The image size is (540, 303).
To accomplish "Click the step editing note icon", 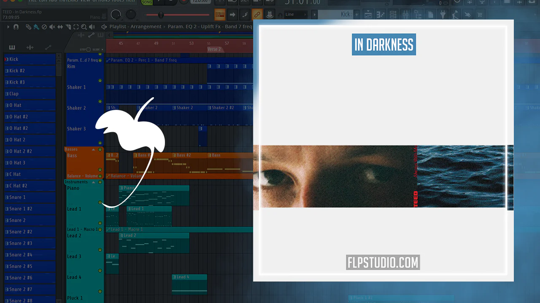I will tap(245, 15).
